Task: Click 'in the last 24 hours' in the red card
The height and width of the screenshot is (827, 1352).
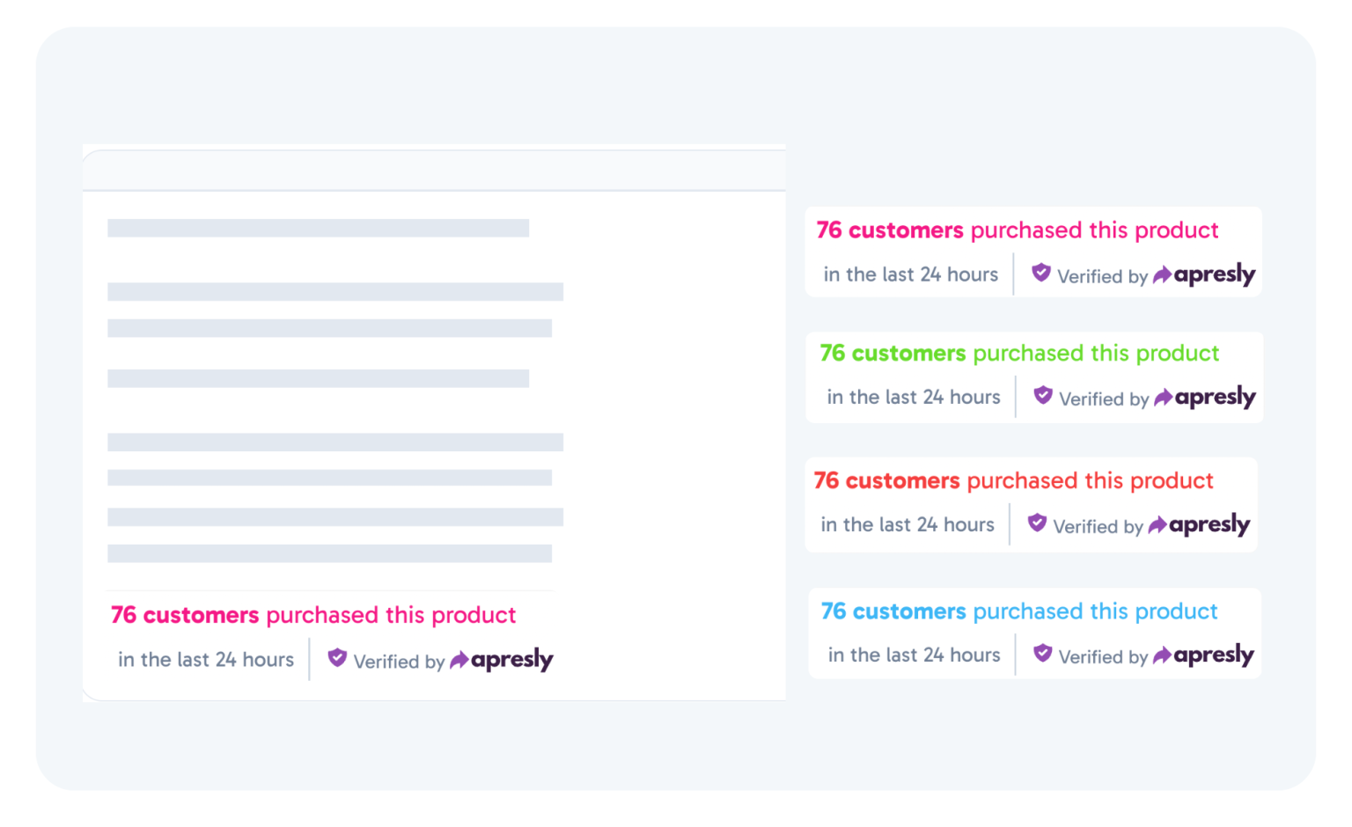Action: (907, 525)
